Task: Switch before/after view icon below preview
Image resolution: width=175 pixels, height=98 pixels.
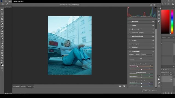Action: (124, 86)
